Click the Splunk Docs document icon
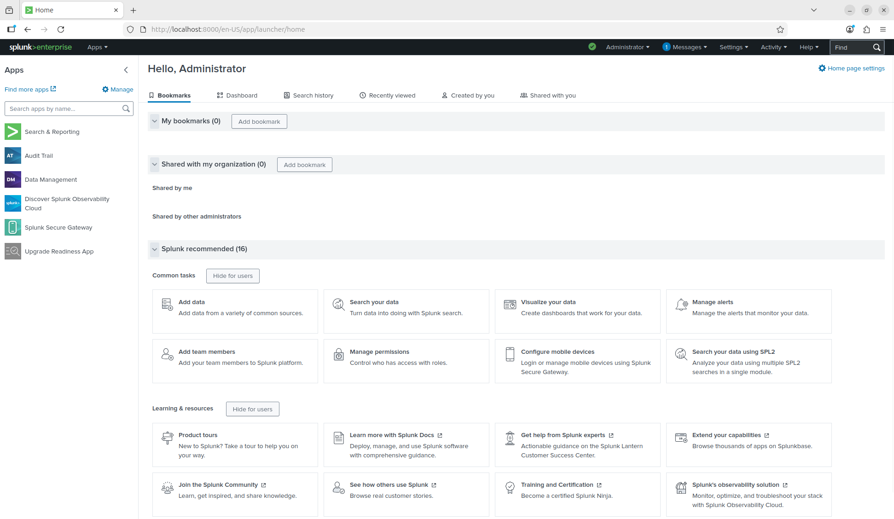This screenshot has height=519, width=894. 338,438
